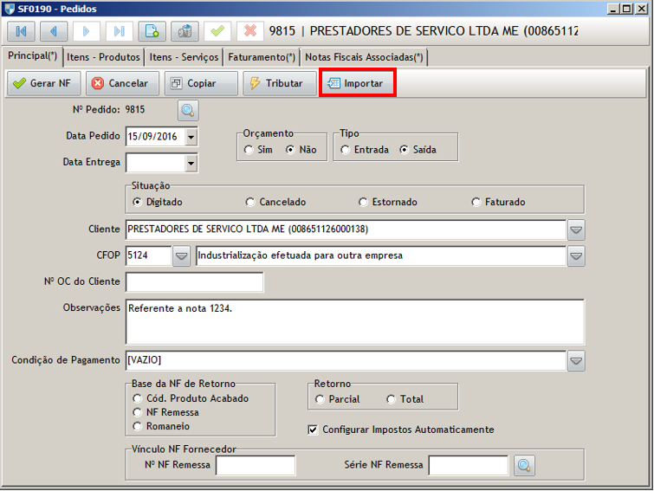Open the Data Pedido date dropdown
This screenshot has height=491, width=654.
click(x=191, y=137)
